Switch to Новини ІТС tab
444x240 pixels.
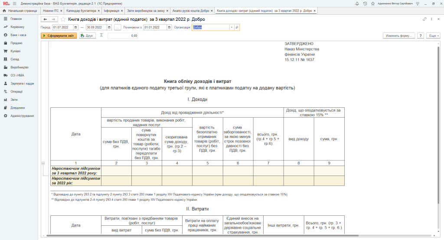point(51,11)
